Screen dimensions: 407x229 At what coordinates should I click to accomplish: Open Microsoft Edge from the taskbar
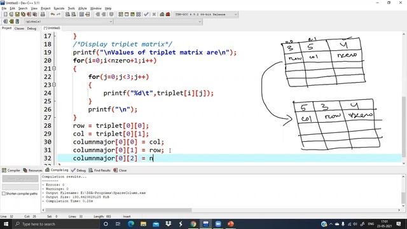131,224
